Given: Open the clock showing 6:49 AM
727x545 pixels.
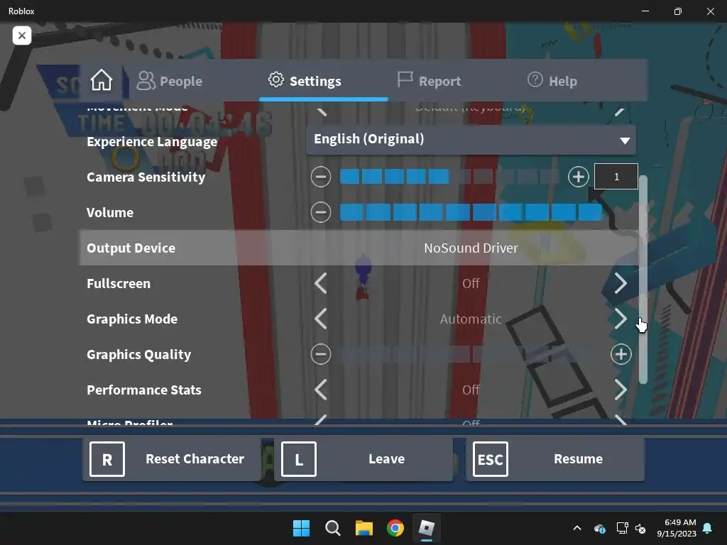Looking at the screenshot, I should pos(677,528).
